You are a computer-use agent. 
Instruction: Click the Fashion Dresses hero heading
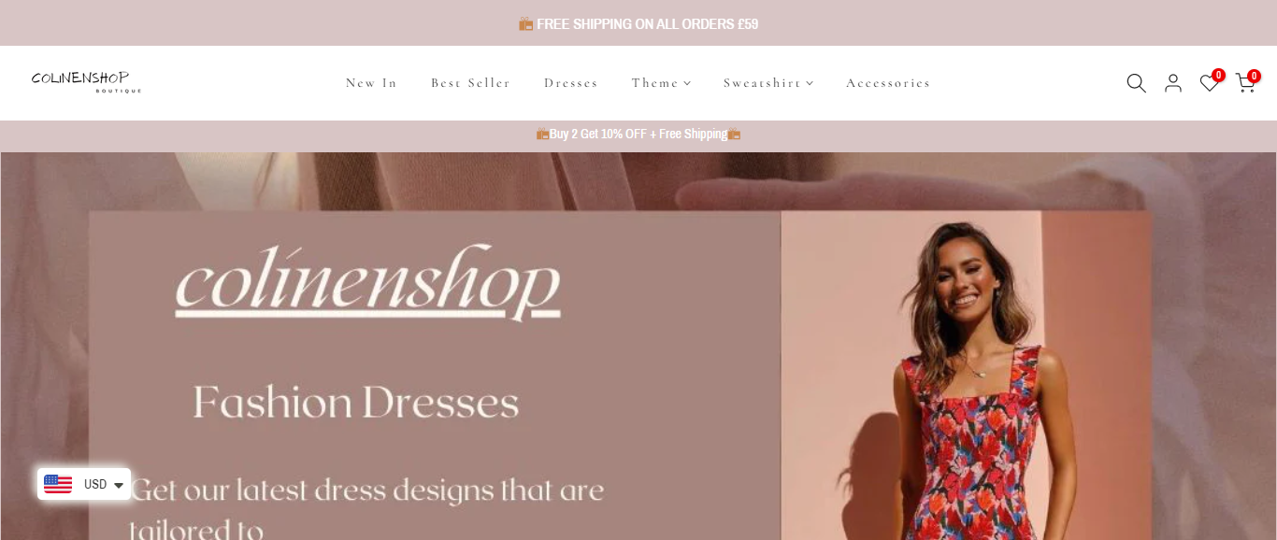355,403
